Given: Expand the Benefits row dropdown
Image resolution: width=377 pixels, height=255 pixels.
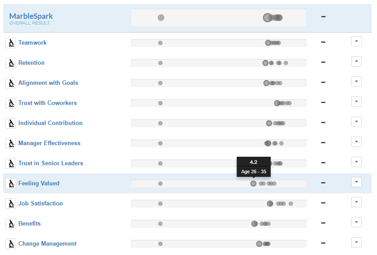Looking at the screenshot, I should coord(356,222).
